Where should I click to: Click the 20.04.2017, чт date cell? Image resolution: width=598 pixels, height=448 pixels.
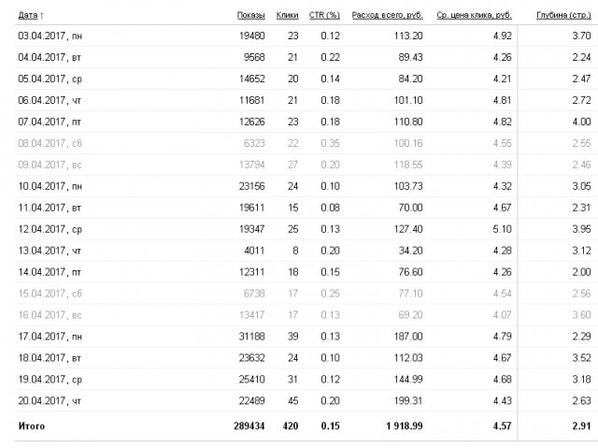[x=54, y=399]
